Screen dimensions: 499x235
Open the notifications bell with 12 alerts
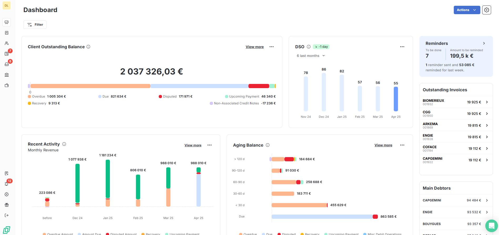pos(7,184)
